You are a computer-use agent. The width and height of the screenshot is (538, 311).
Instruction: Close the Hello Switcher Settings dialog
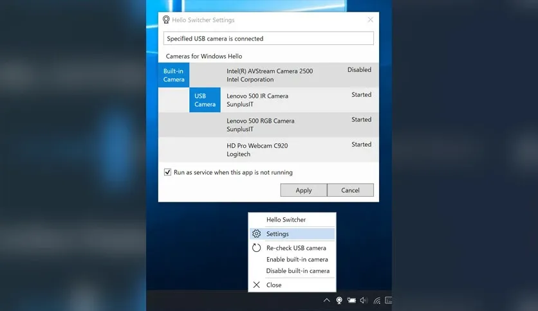tap(370, 20)
